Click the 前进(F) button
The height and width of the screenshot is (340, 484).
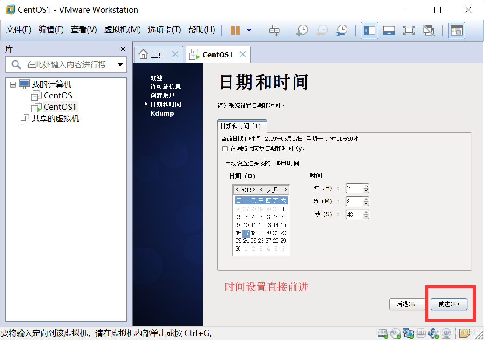449,304
